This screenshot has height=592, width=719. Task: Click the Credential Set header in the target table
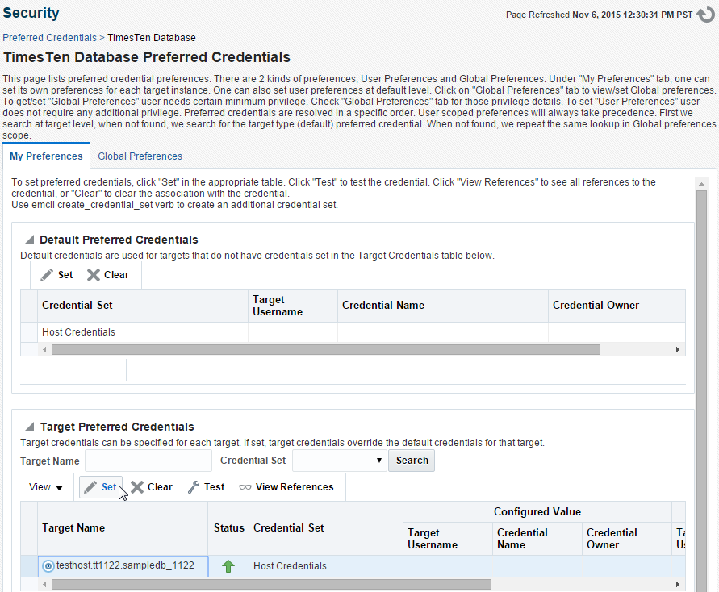click(x=325, y=528)
